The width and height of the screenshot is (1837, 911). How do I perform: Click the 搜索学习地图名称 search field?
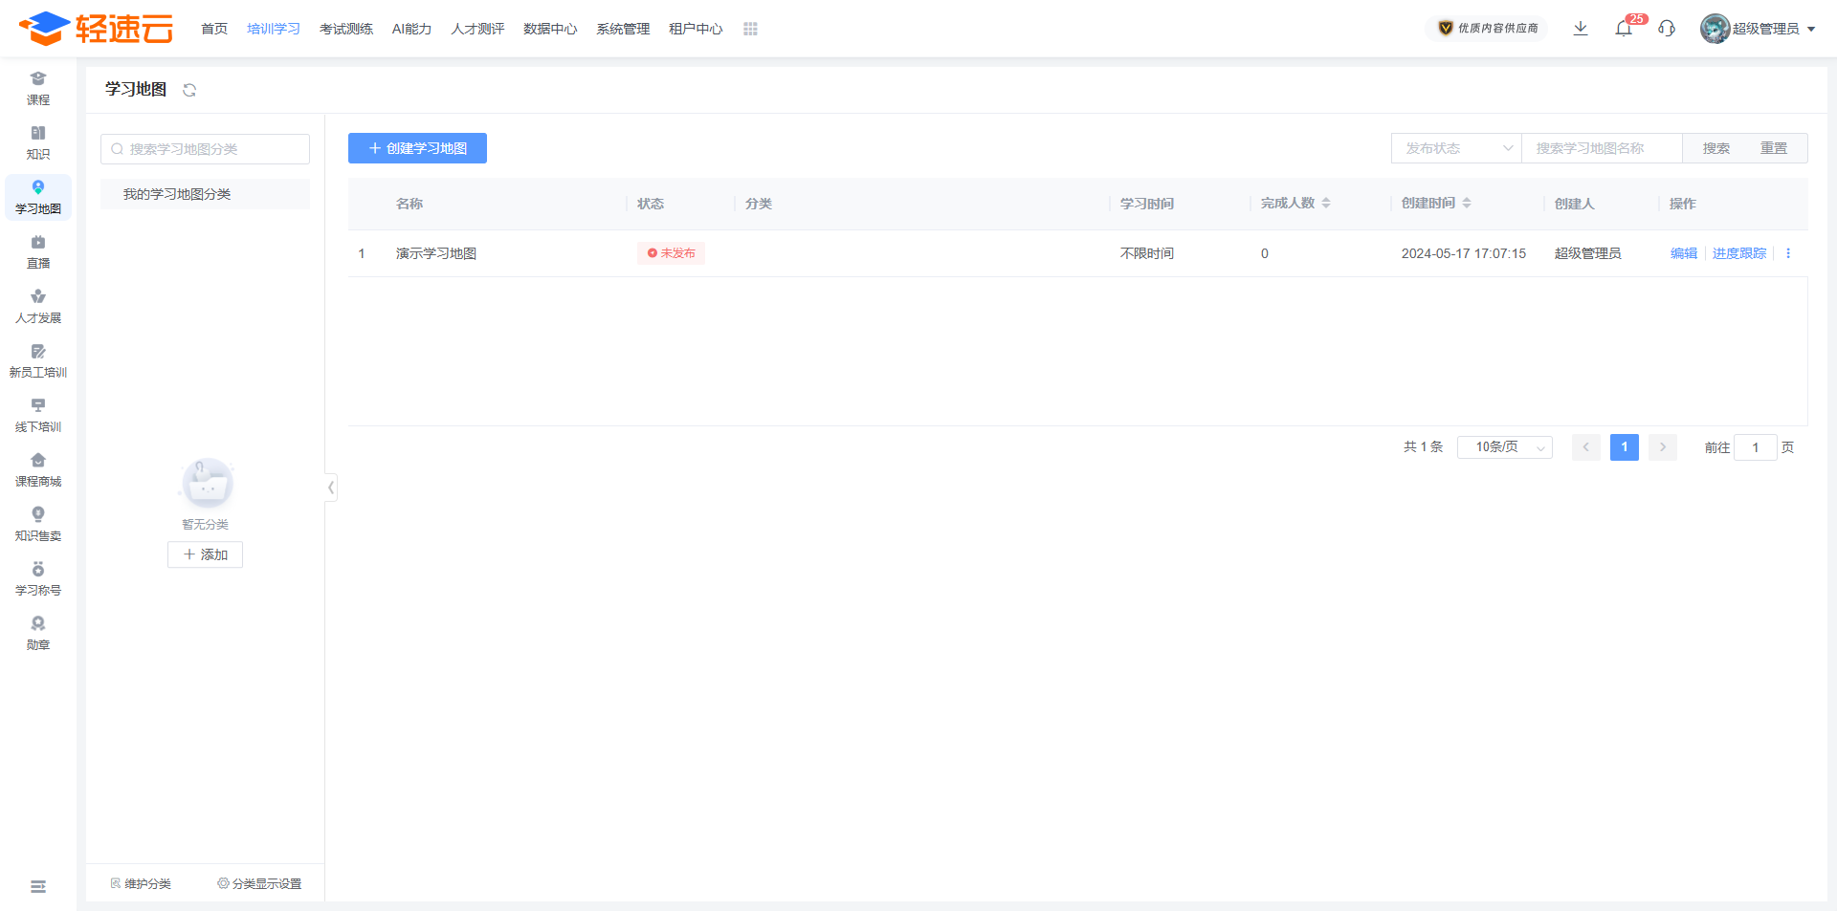coord(1602,148)
